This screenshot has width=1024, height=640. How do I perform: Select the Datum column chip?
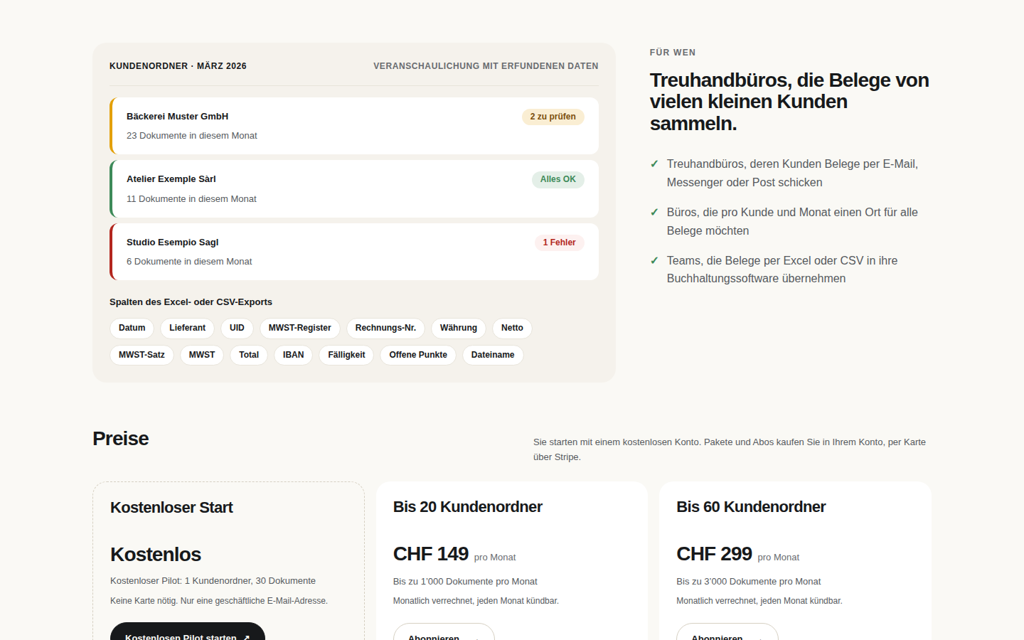[x=132, y=328]
